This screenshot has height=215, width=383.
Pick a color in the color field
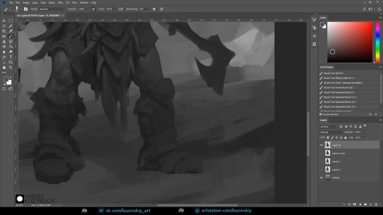click(349, 42)
